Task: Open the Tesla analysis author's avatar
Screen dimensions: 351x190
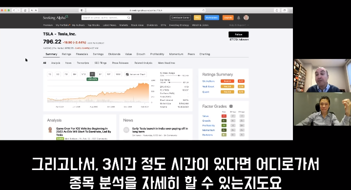Action: [x=50, y=130]
